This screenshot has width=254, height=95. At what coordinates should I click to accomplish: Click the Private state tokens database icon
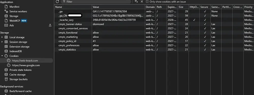pyautogui.click(x=6, y=70)
